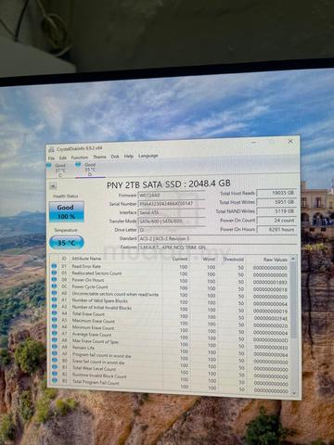Click raw value '0000000002F4E'

click(271, 318)
